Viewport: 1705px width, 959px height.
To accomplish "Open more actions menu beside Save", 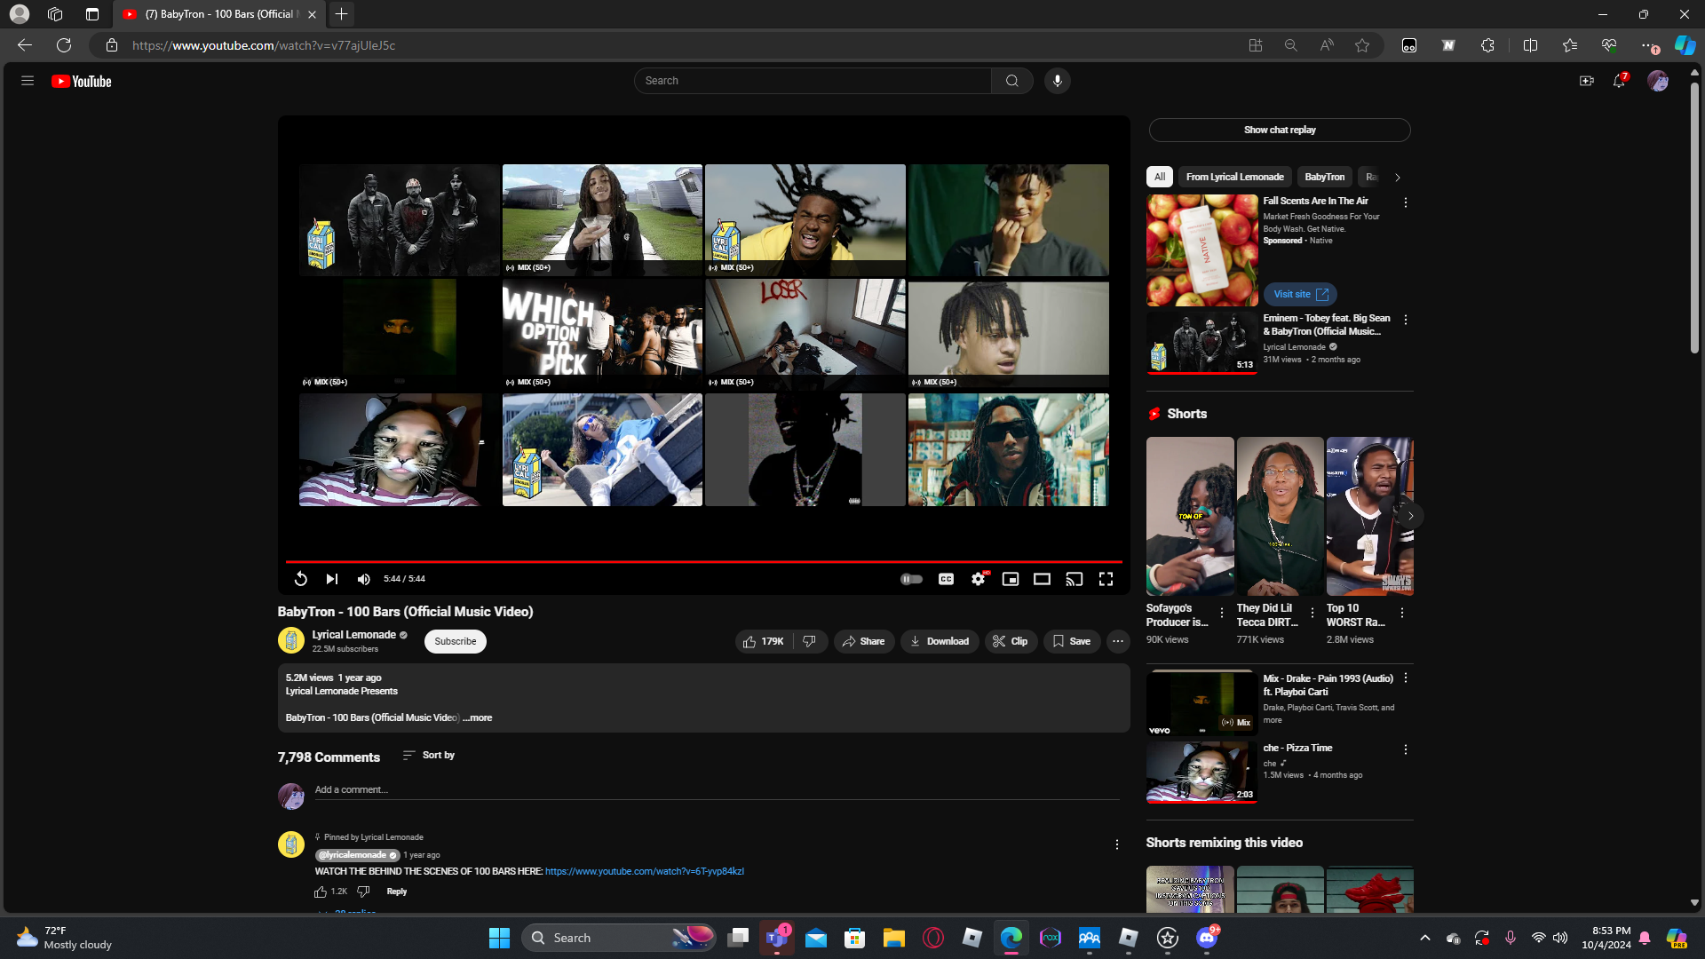I will point(1118,641).
